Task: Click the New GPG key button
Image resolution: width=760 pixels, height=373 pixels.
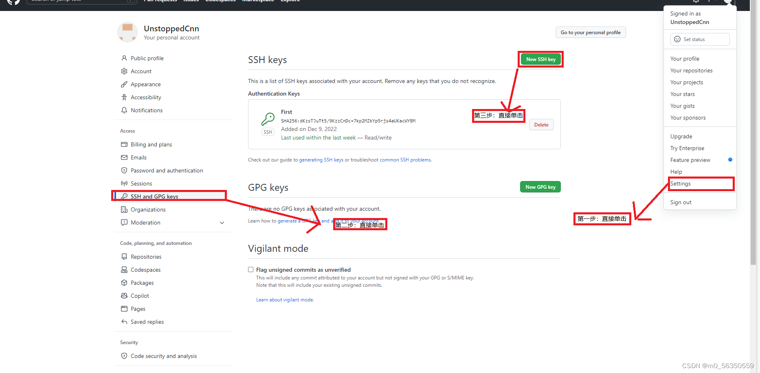Action: point(540,187)
